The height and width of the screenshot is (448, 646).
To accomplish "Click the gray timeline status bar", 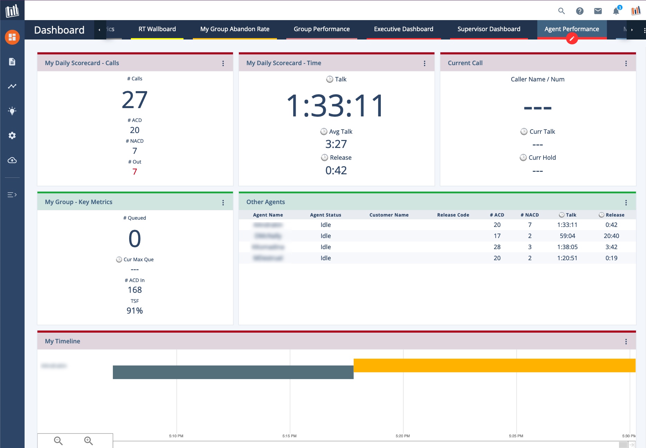I will [233, 372].
